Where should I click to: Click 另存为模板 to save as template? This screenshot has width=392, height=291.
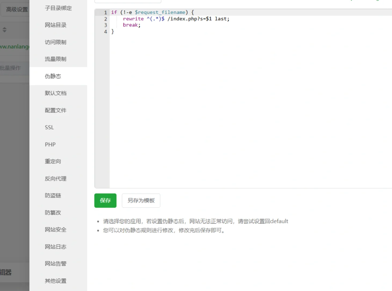pyautogui.click(x=141, y=200)
